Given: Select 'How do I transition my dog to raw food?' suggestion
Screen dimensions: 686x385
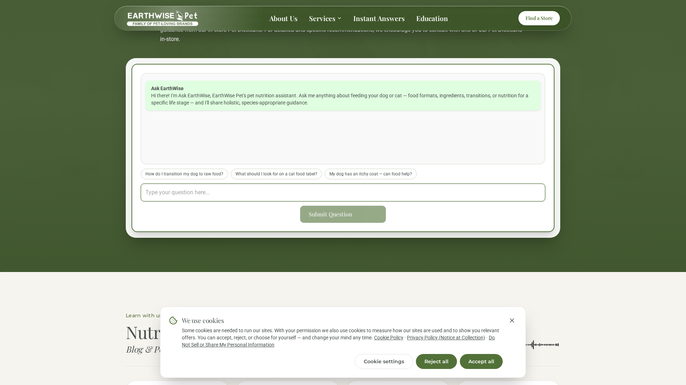Looking at the screenshot, I should point(184,174).
